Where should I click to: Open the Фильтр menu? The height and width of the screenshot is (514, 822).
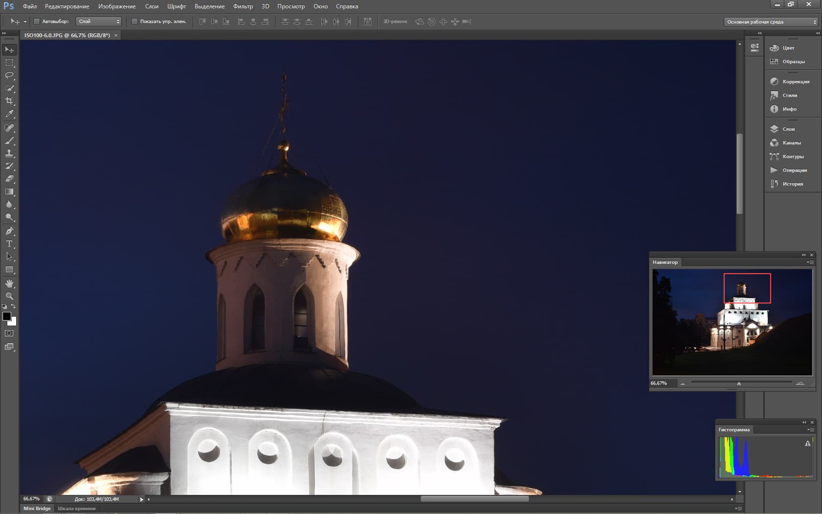click(243, 6)
